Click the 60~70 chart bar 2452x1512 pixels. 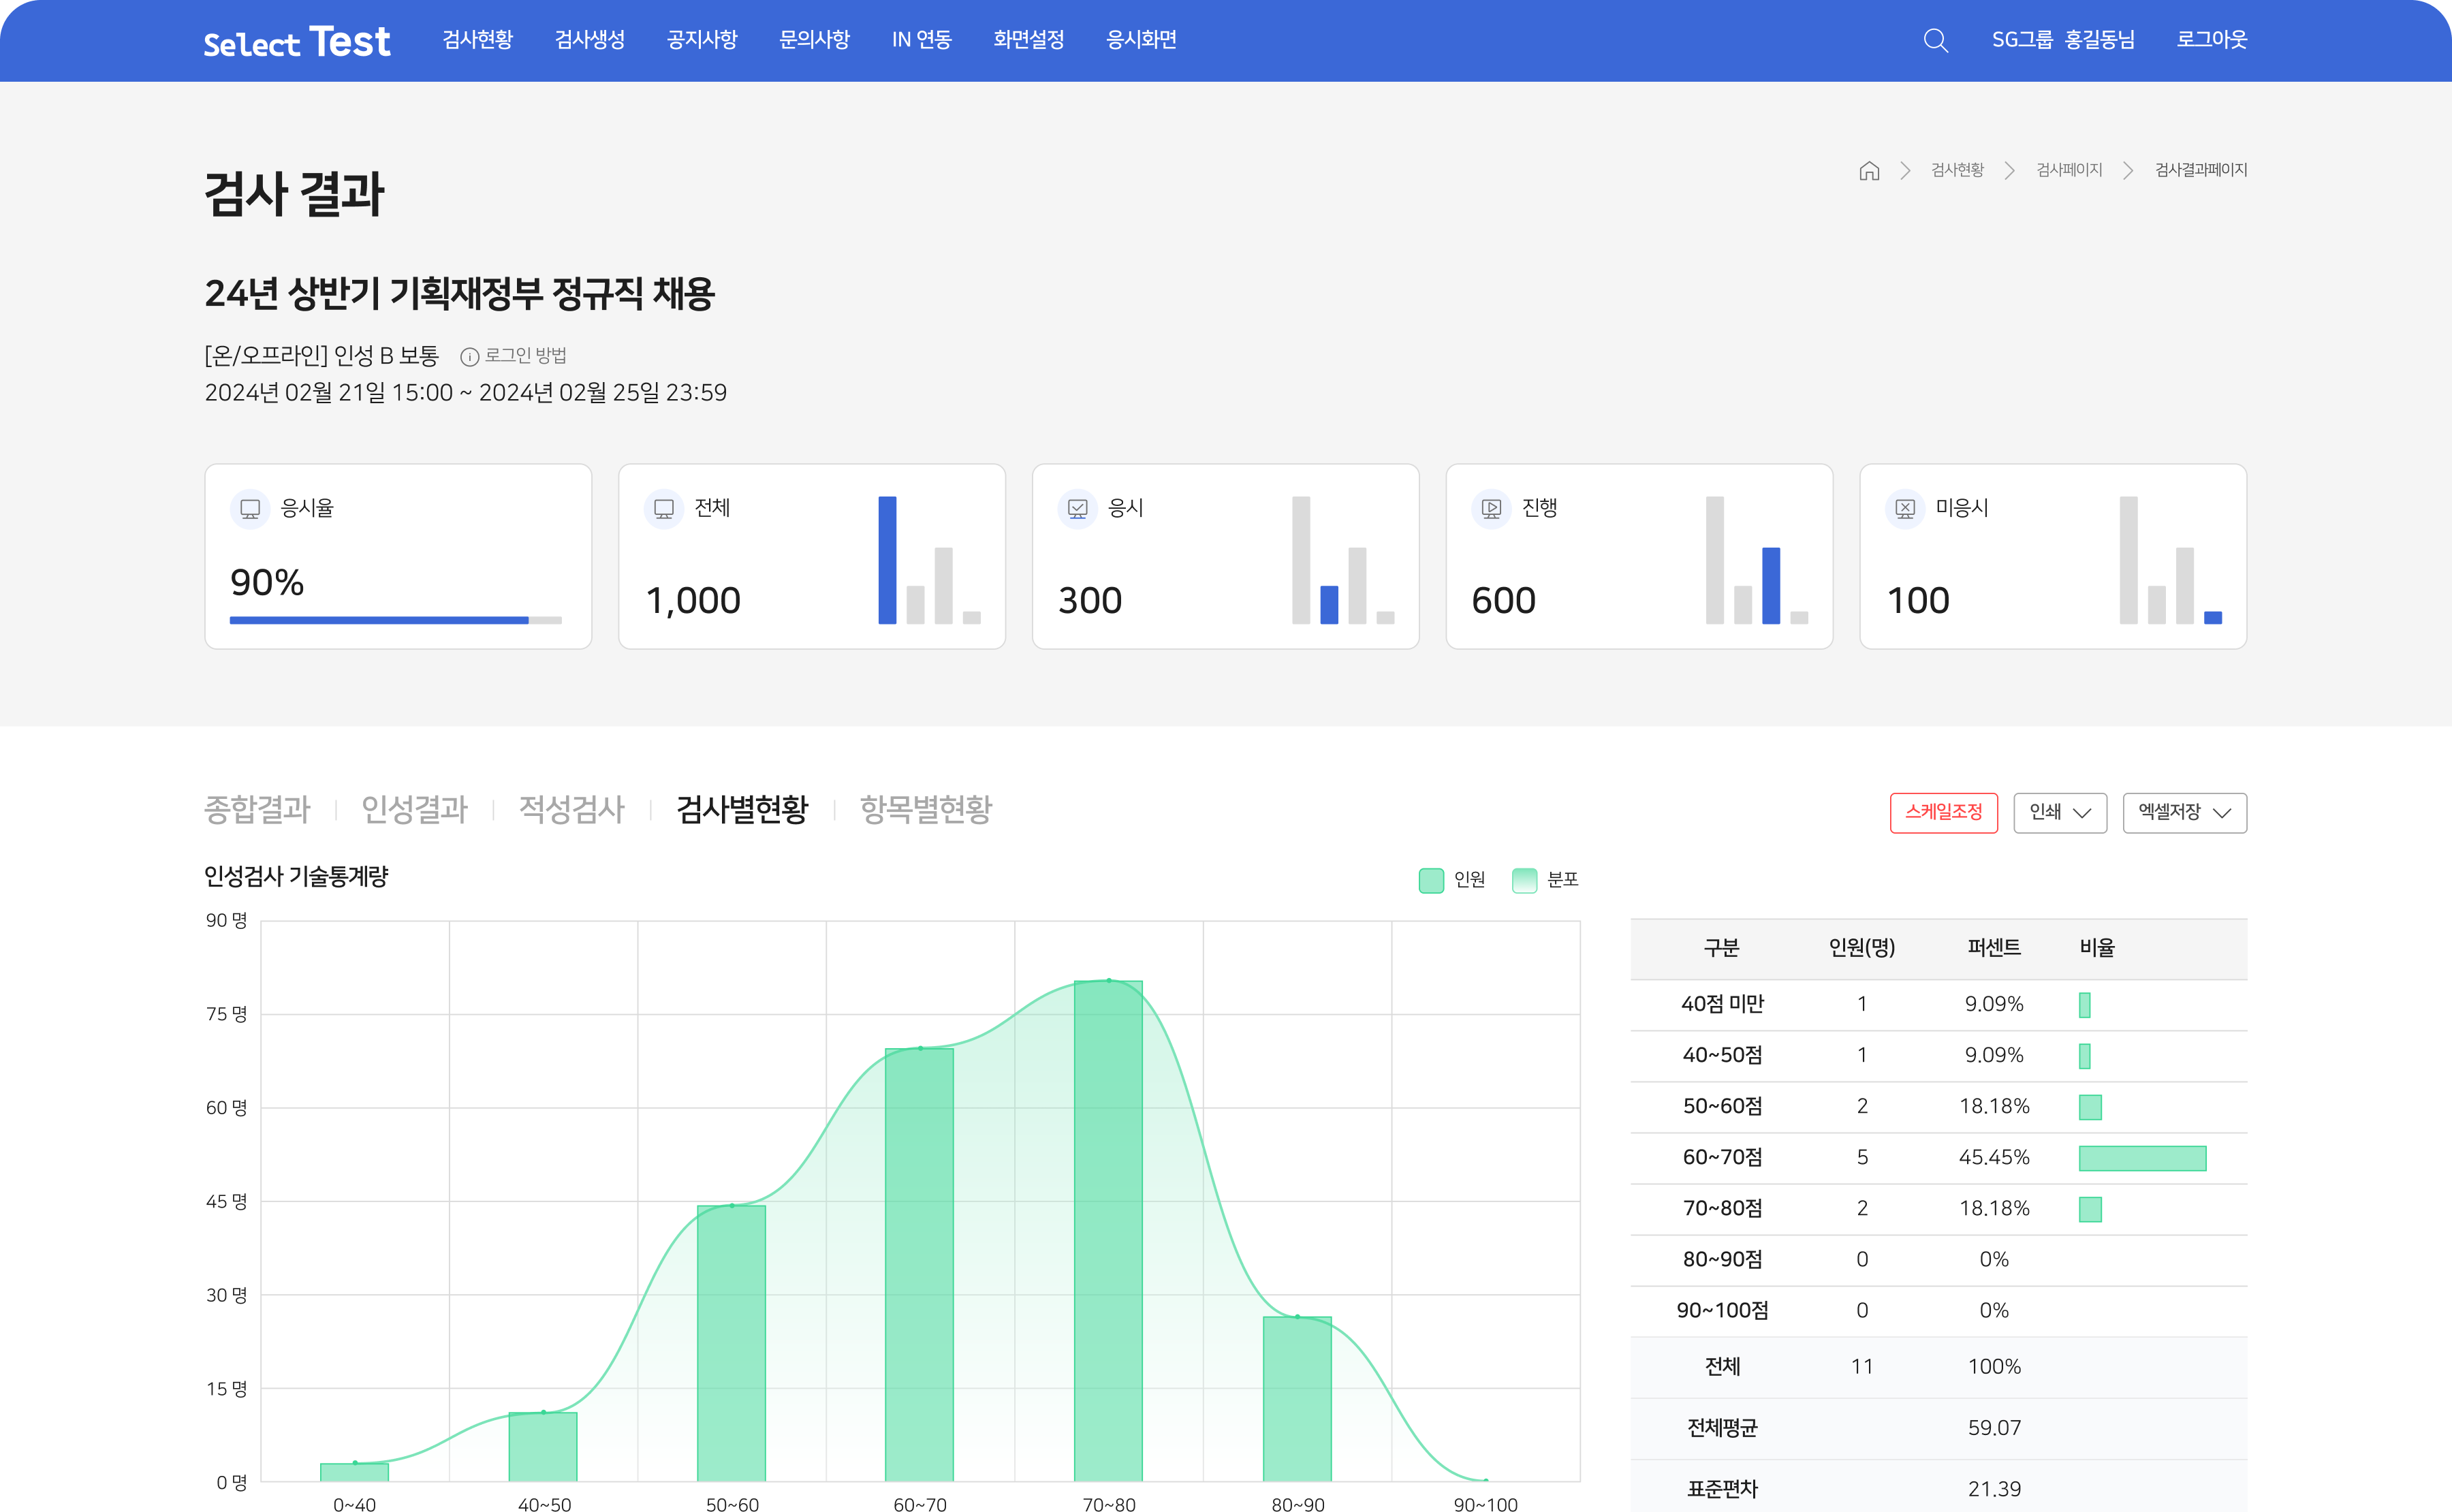point(919,1264)
